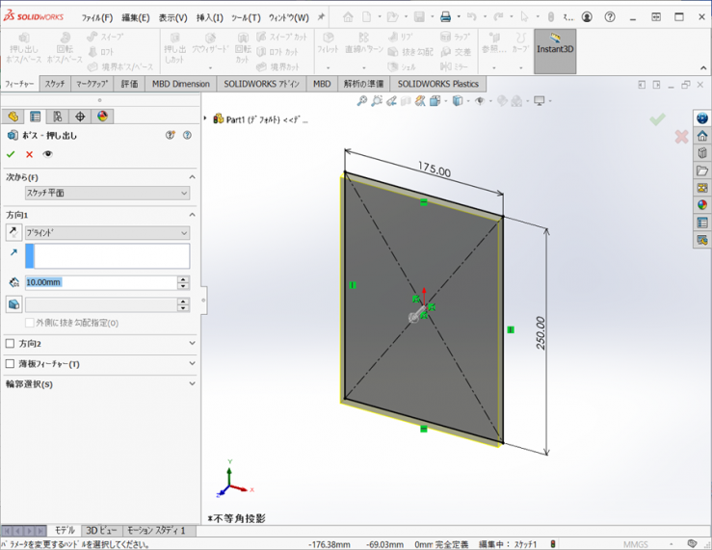Click the reverse direction arrow button
712x550 pixels.
(13, 232)
